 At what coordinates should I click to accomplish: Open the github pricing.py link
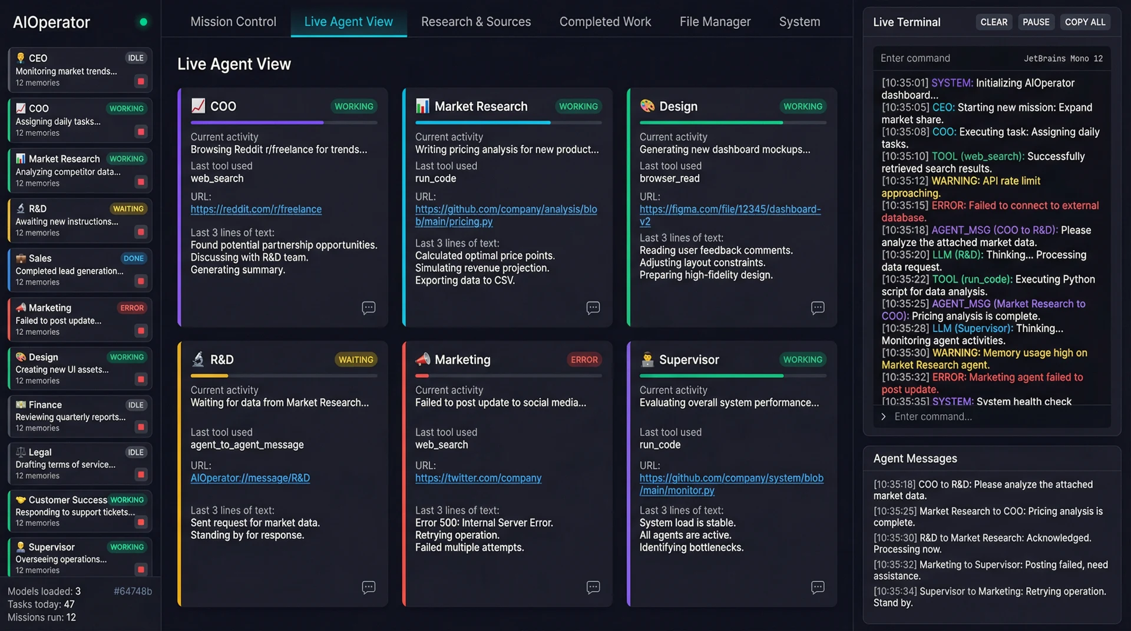pyautogui.click(x=506, y=215)
